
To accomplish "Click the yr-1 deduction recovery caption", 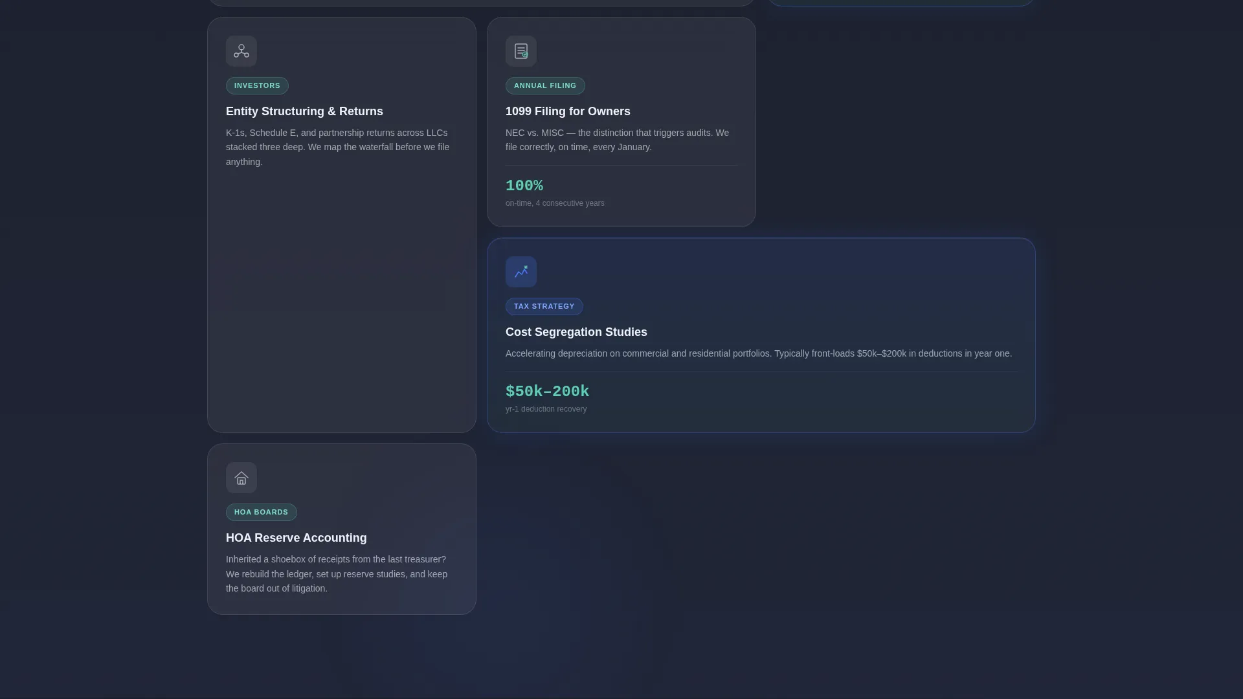I will point(546,409).
